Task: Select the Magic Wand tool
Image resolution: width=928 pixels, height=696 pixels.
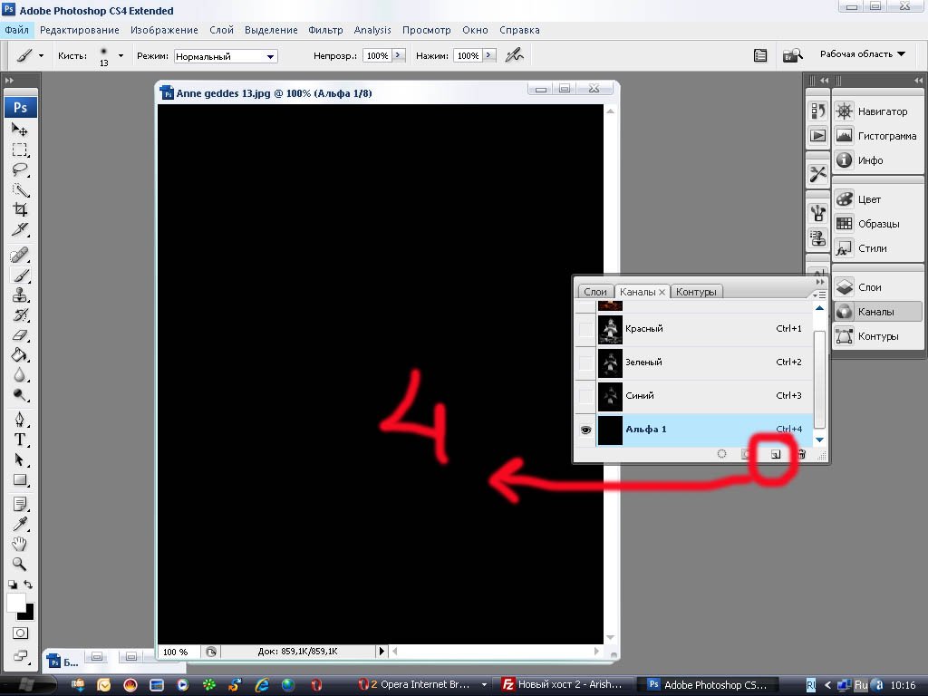Action: (x=20, y=190)
